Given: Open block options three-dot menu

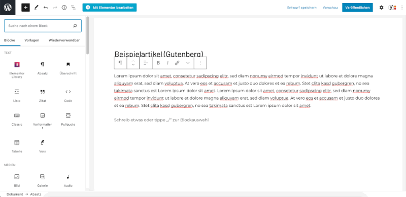Looking at the screenshot, I should pyautogui.click(x=200, y=63).
